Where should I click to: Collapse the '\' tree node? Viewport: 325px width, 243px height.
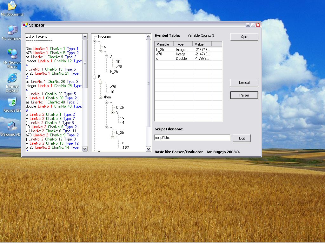pos(113,112)
